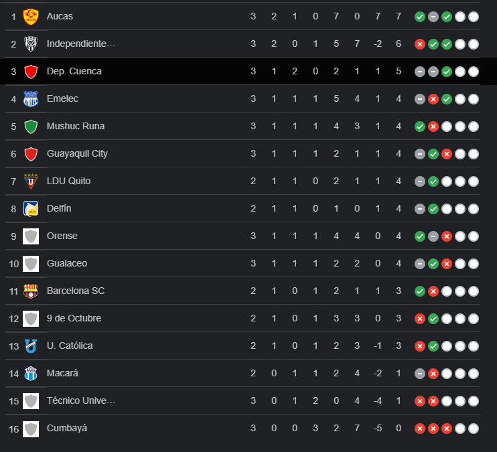Open the 9 de Octubre team link
This screenshot has width=497, height=452.
click(x=74, y=318)
